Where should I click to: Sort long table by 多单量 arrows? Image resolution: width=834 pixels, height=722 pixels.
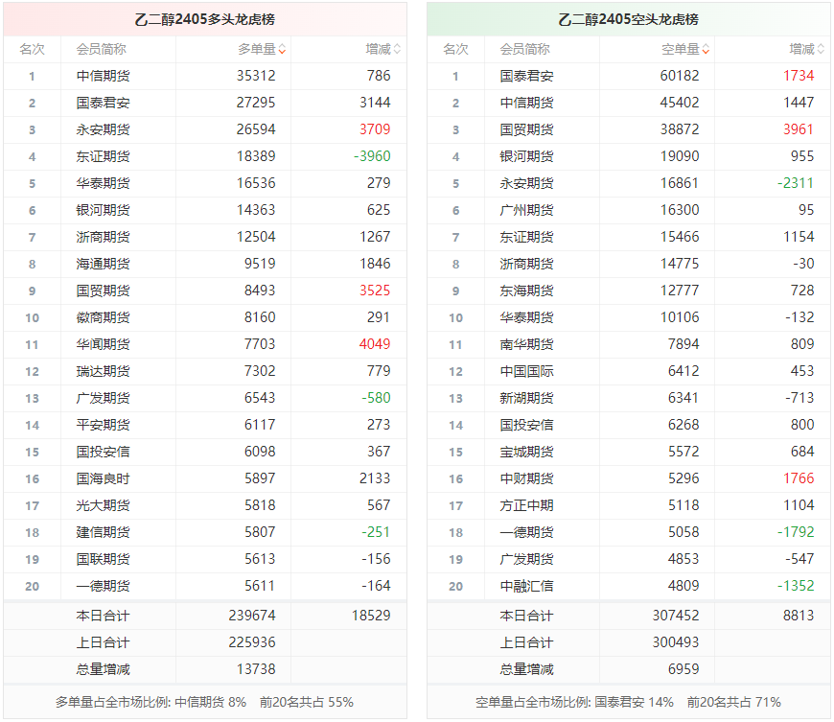click(x=282, y=50)
